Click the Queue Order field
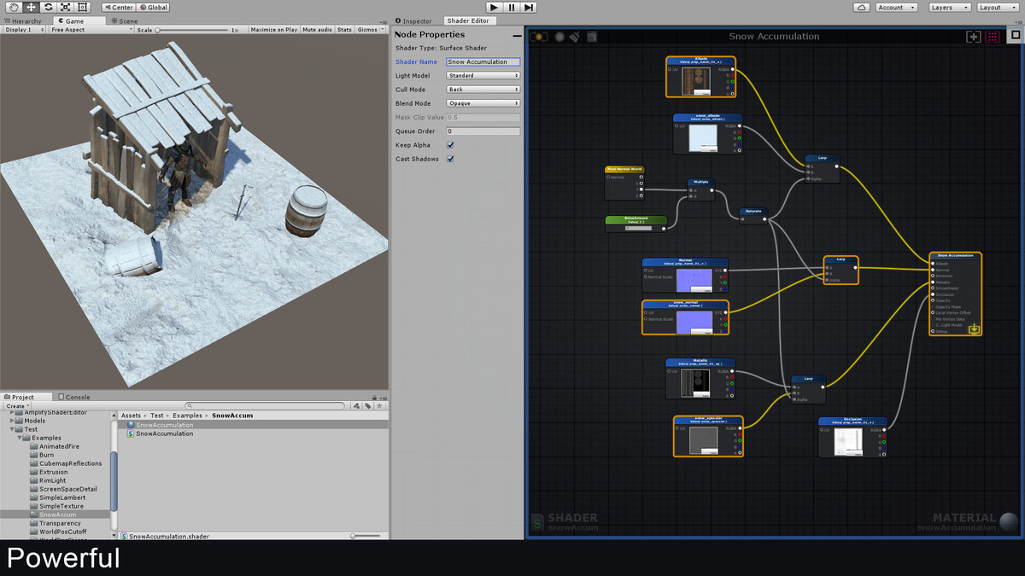The width and height of the screenshot is (1025, 576). coord(483,131)
